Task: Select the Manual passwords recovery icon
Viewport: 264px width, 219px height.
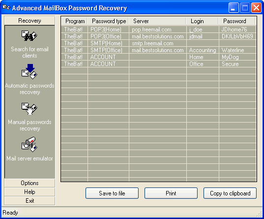Action: tap(29, 109)
